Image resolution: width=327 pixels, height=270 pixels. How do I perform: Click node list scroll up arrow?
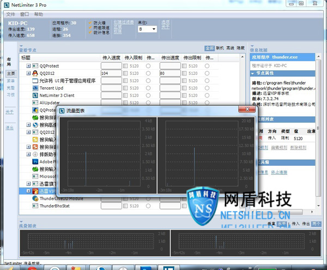(243, 57)
